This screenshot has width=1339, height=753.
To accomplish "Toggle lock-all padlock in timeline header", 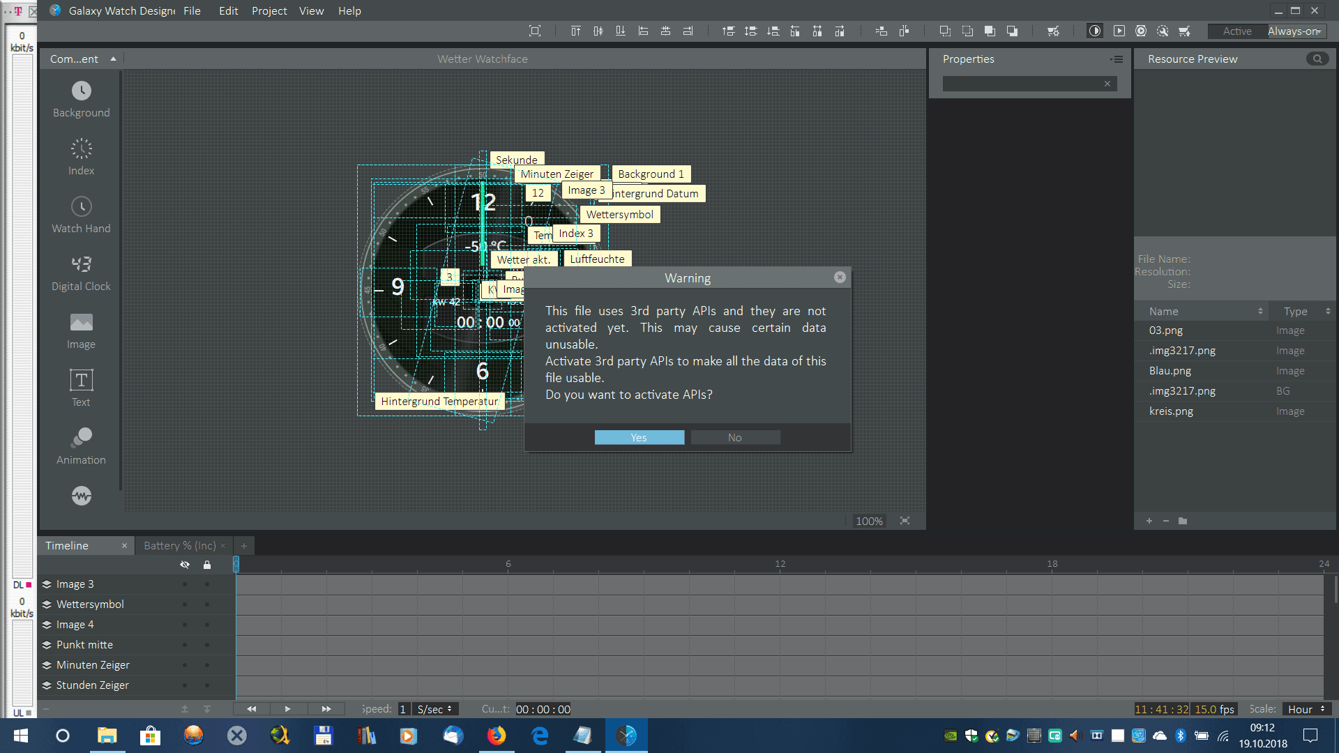I will click(x=207, y=565).
